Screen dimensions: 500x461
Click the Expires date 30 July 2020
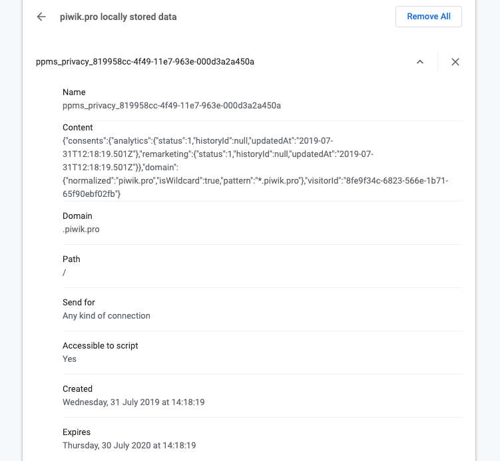tap(129, 445)
